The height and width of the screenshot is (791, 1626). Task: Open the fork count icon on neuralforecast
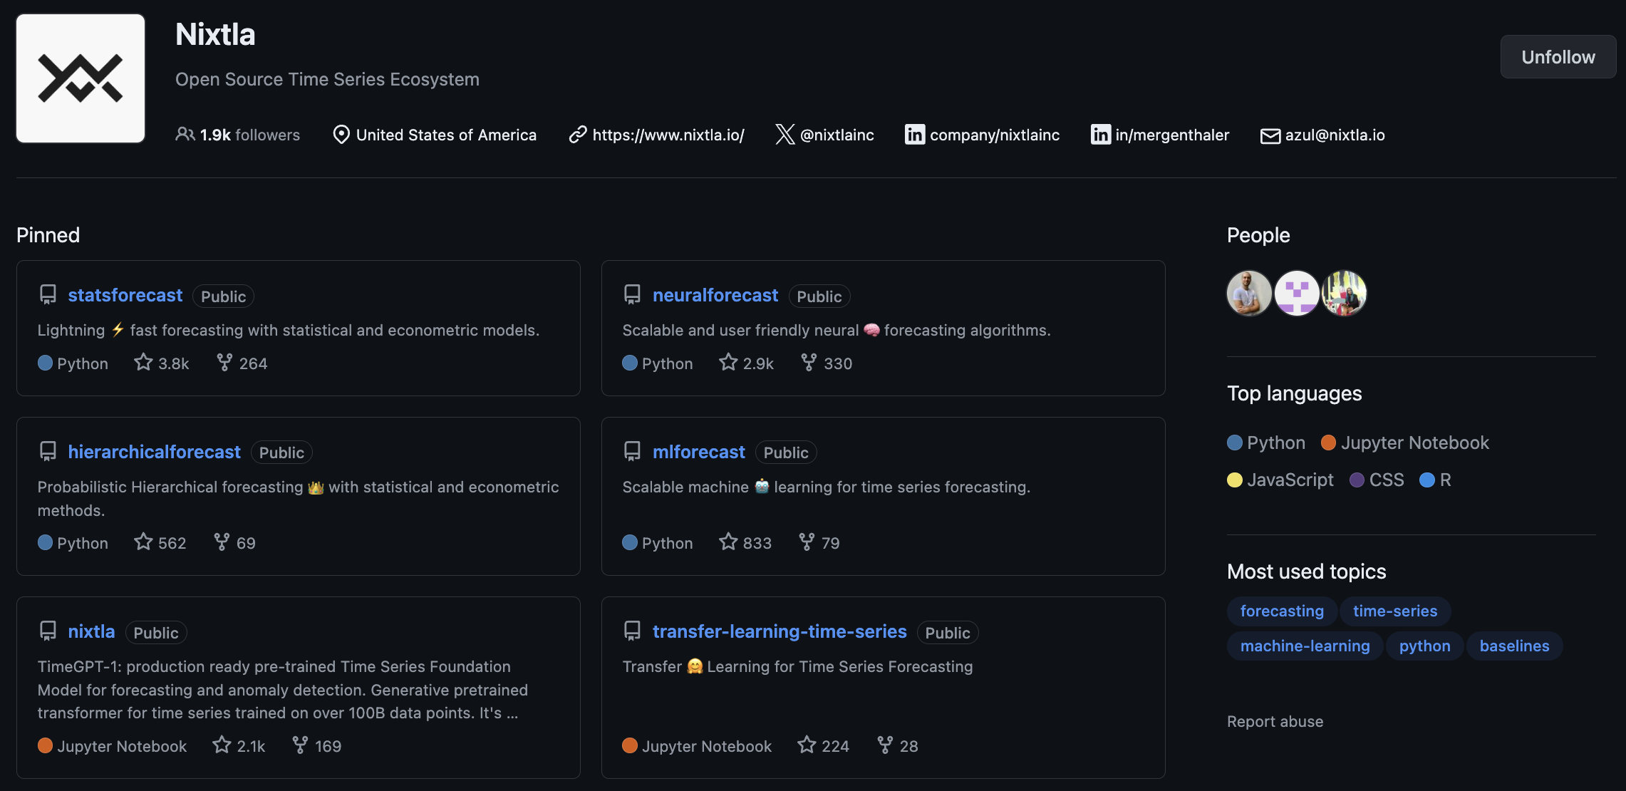pyautogui.click(x=809, y=363)
